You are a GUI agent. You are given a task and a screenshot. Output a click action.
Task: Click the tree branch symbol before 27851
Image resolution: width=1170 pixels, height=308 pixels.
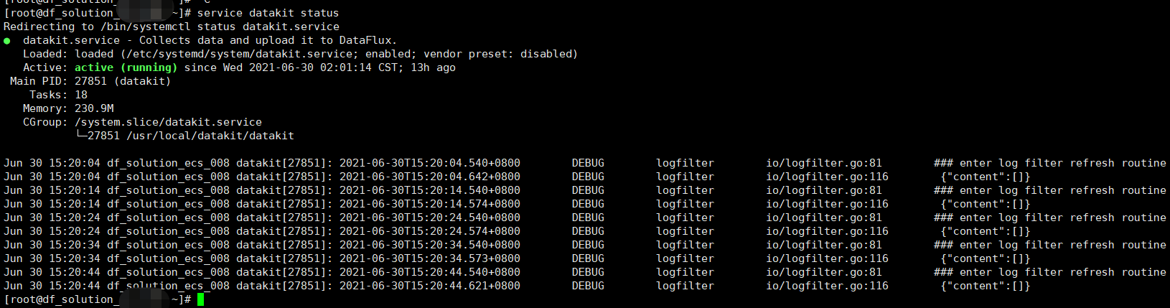coord(81,135)
